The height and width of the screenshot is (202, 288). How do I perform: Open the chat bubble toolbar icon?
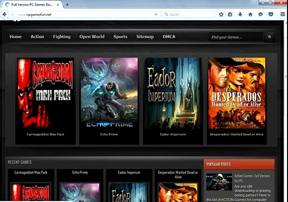(x=261, y=14)
